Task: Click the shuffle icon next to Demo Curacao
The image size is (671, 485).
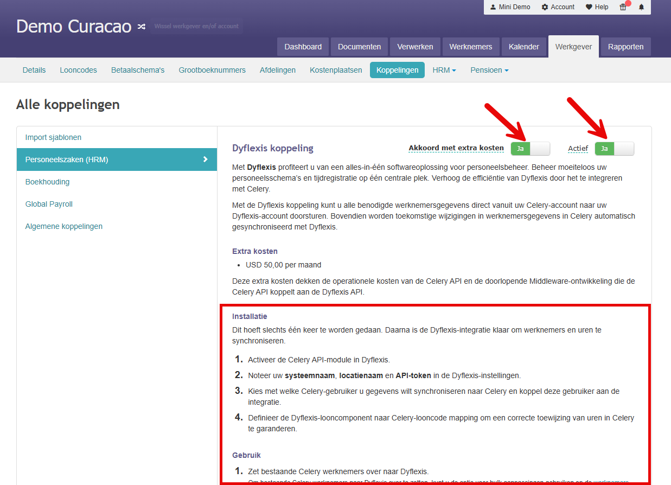Action: coord(142,26)
